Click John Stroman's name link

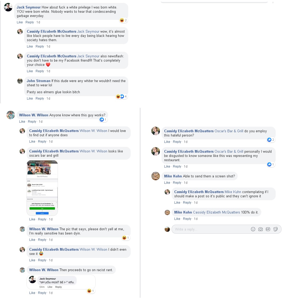point(39,81)
